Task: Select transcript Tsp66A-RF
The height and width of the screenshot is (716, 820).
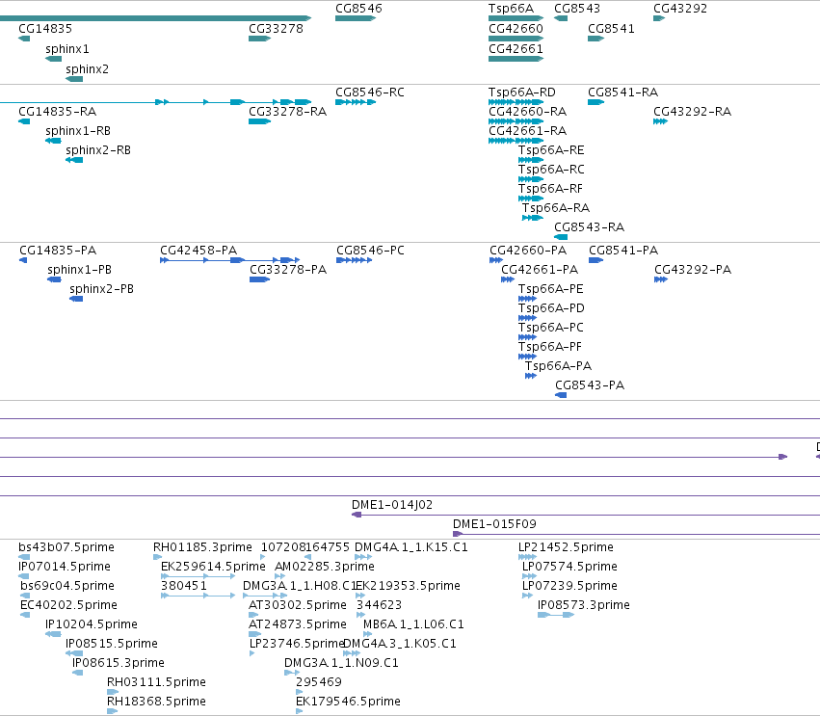Action: pos(531,199)
